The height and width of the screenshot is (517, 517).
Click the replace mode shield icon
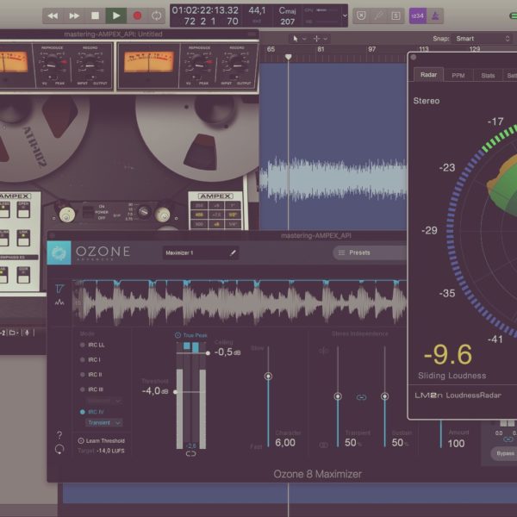click(x=361, y=16)
